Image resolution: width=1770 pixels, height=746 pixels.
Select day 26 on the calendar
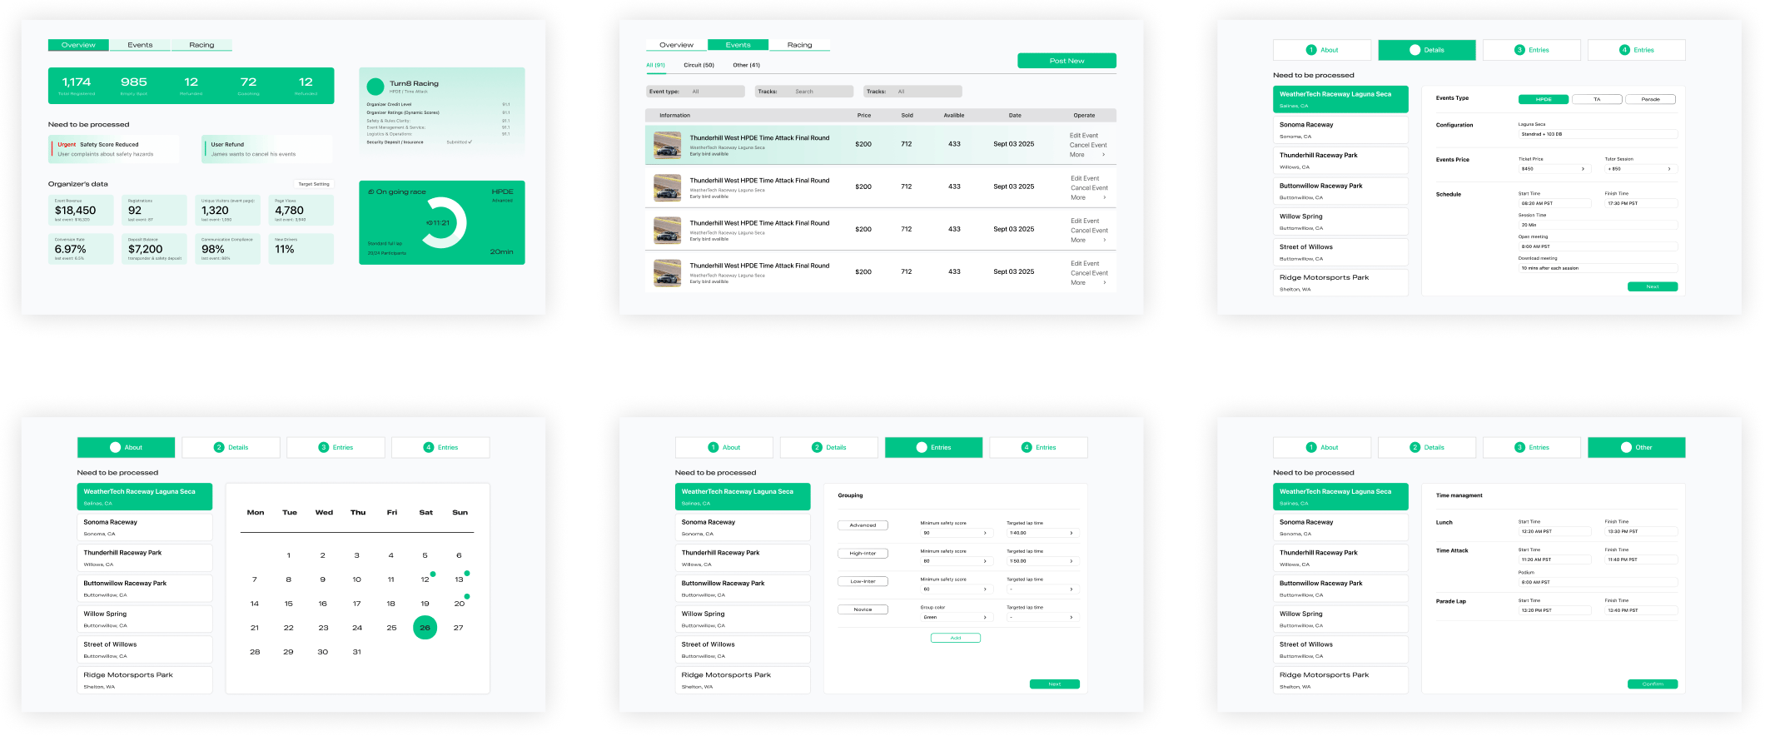coord(425,628)
